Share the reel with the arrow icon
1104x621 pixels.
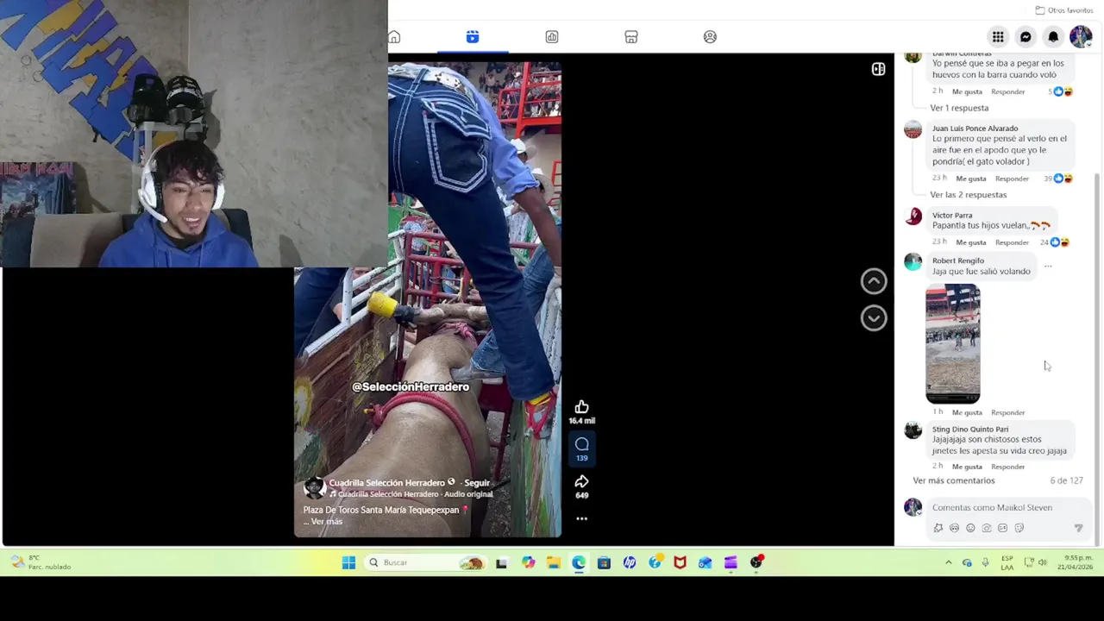581,481
